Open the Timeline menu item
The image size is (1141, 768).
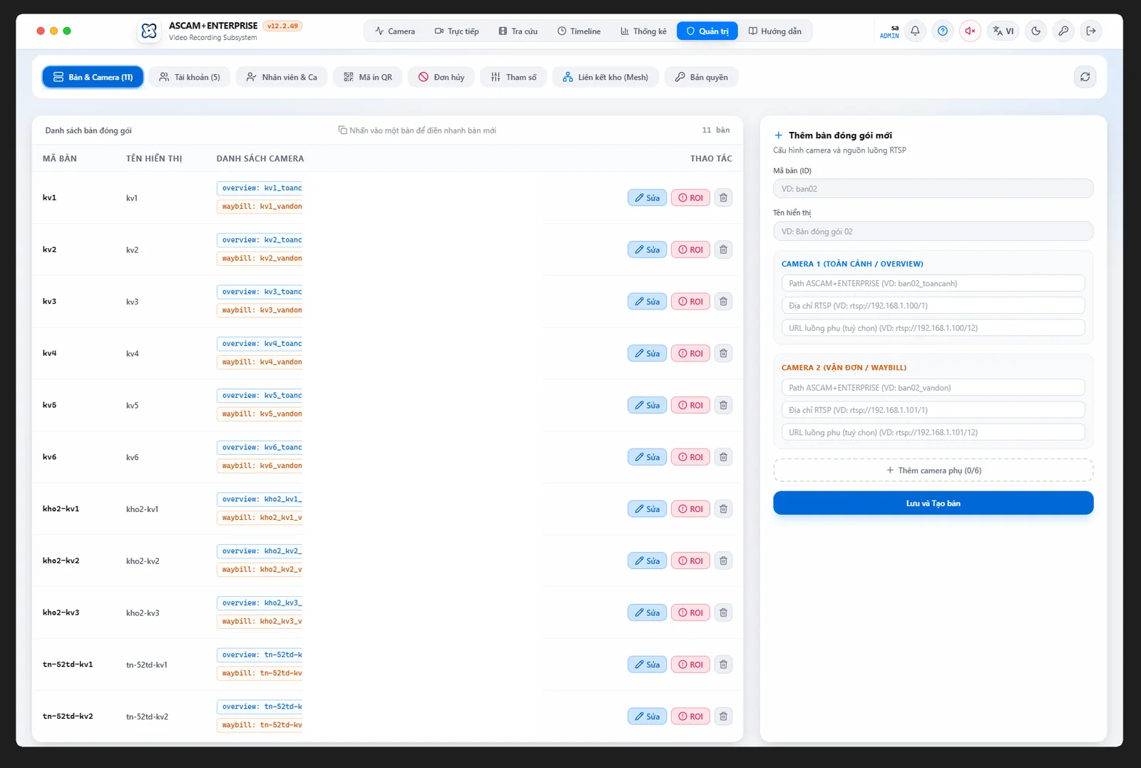coord(579,31)
